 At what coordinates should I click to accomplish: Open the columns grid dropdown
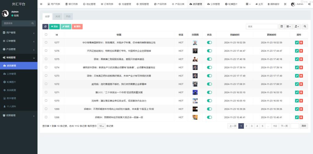click(x=289, y=27)
